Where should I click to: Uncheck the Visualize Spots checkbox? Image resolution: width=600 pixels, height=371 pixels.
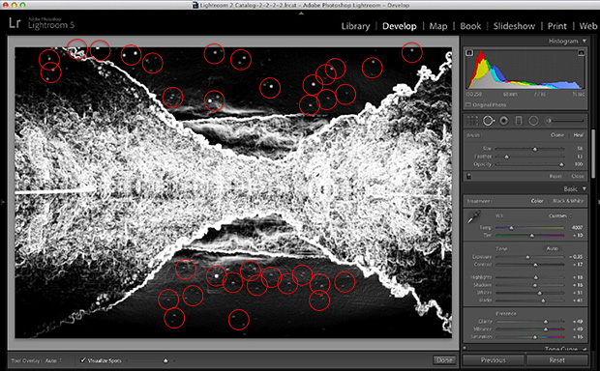pyautogui.click(x=82, y=360)
